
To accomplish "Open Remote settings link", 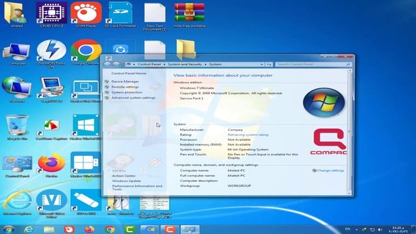I will pyautogui.click(x=125, y=86).
